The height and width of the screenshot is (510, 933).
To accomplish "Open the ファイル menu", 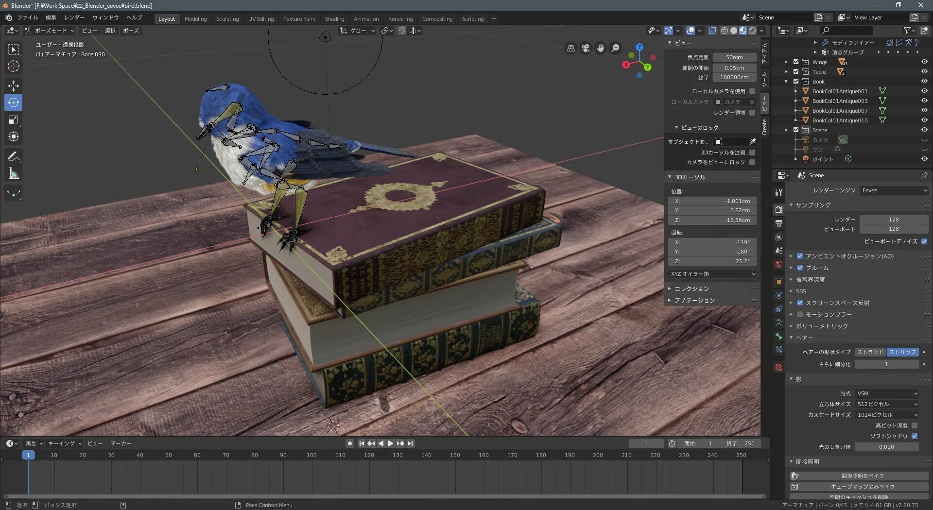I will click(x=28, y=18).
